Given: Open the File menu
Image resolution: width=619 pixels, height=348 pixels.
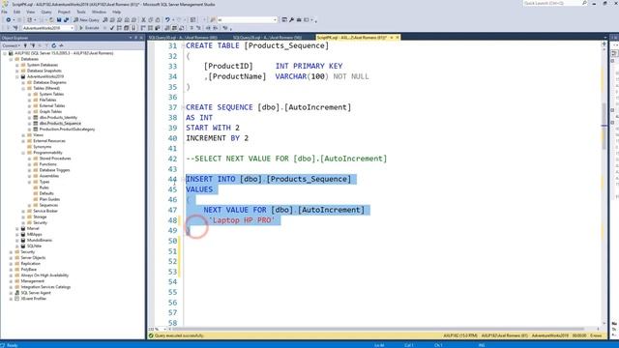Looking at the screenshot, I should tap(4, 12).
